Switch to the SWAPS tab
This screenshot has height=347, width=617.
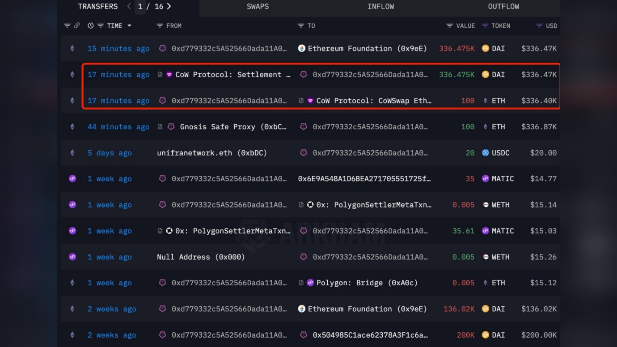tap(258, 7)
